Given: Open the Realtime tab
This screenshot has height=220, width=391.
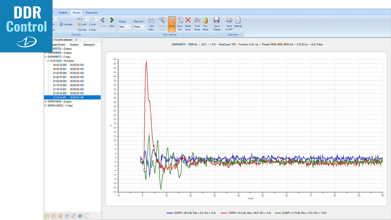Looking at the screenshot, I should (x=63, y=13).
